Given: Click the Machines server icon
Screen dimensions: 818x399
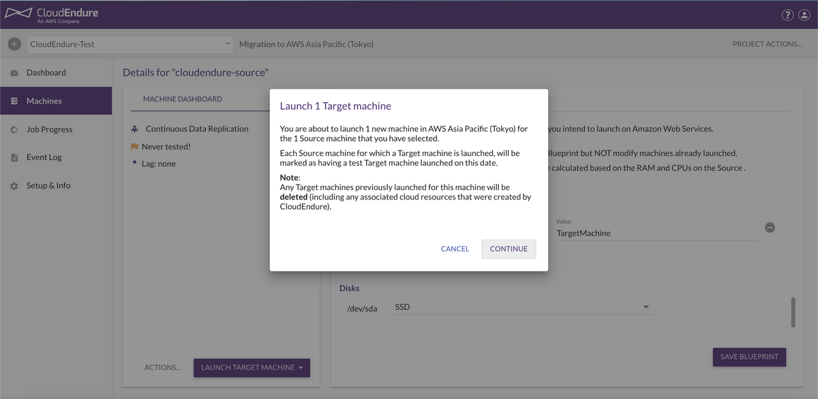Looking at the screenshot, I should [14, 101].
